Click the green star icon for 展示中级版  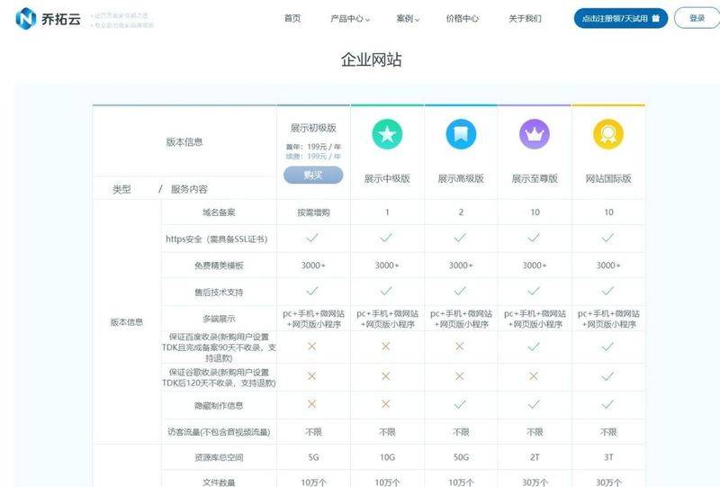(387, 134)
